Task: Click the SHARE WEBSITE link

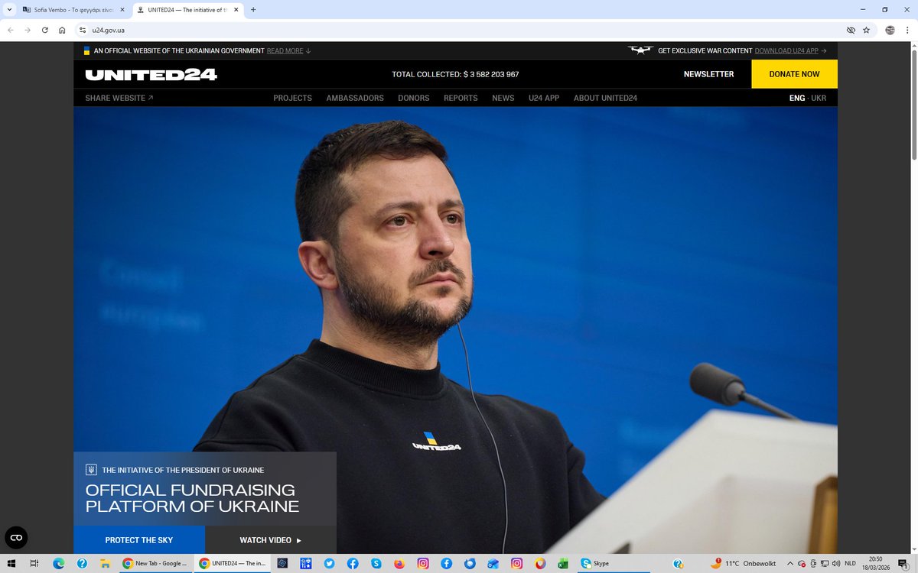Action: pyautogui.click(x=119, y=98)
